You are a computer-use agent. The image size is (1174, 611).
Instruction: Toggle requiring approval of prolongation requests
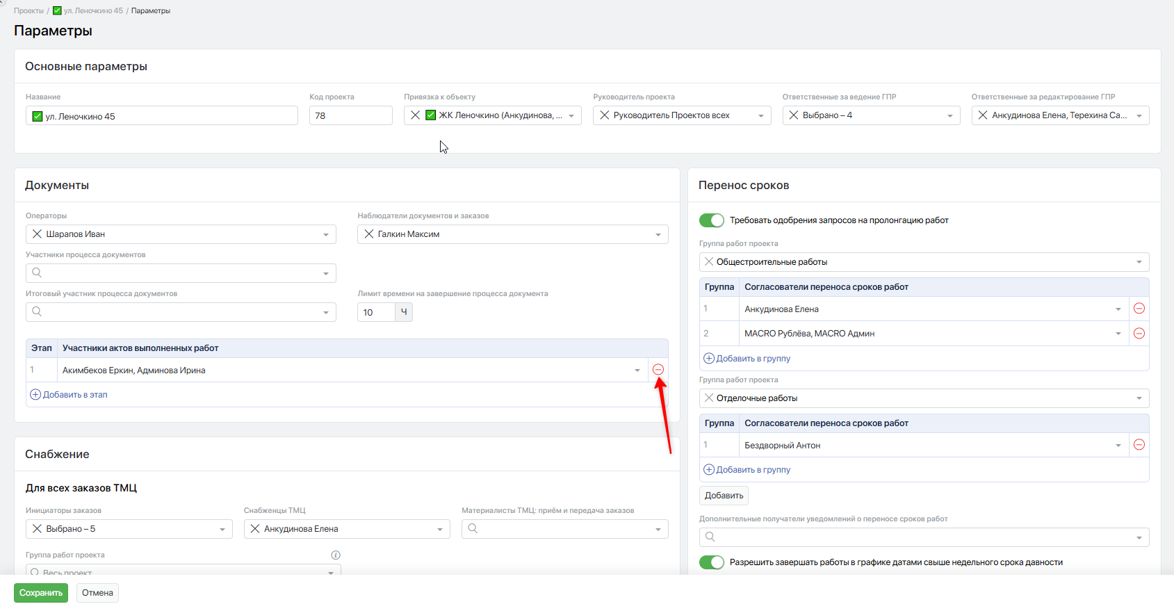pos(711,220)
